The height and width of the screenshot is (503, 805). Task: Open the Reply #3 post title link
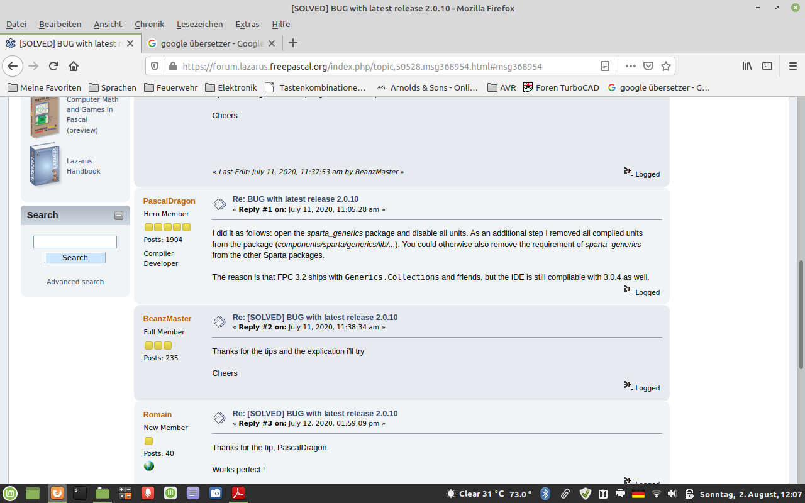point(315,414)
